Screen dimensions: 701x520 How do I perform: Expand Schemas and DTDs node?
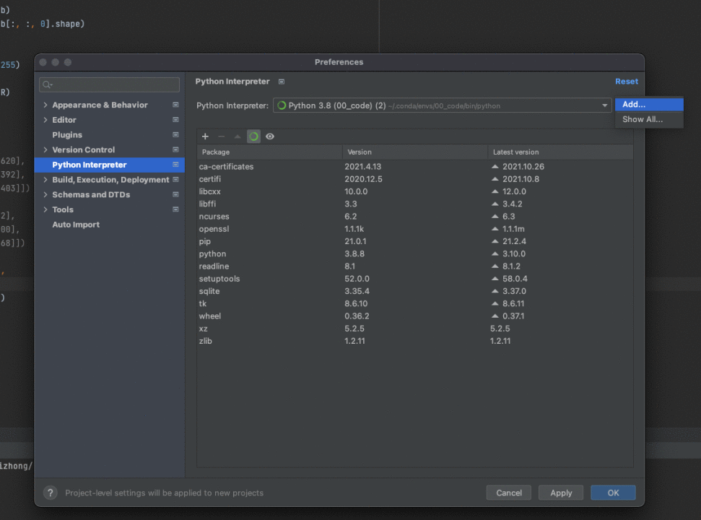(x=45, y=194)
